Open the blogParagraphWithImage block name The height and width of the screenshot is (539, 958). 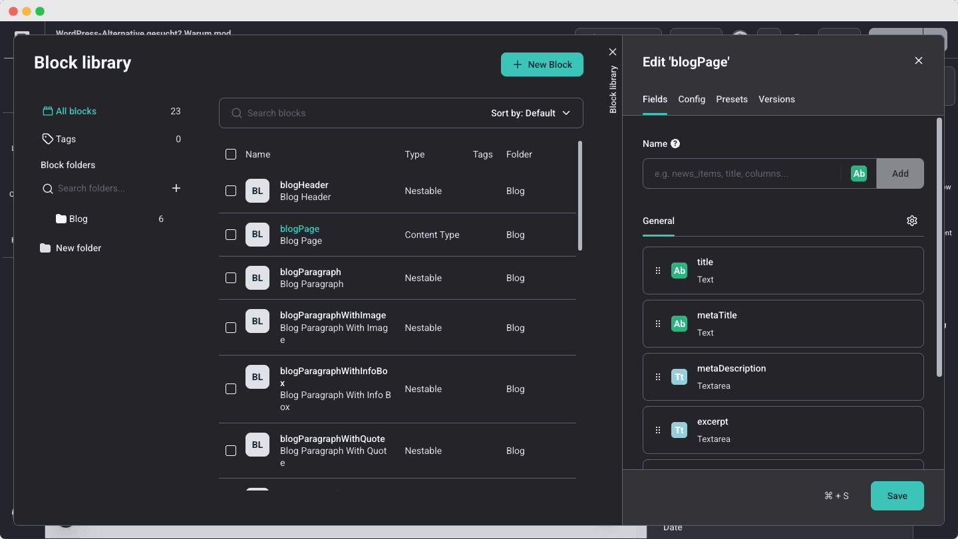(x=333, y=315)
